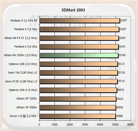Select the Pentium 4 3,2 Ghz EE label
Screen dimensions: 138x131
pos(24,21)
